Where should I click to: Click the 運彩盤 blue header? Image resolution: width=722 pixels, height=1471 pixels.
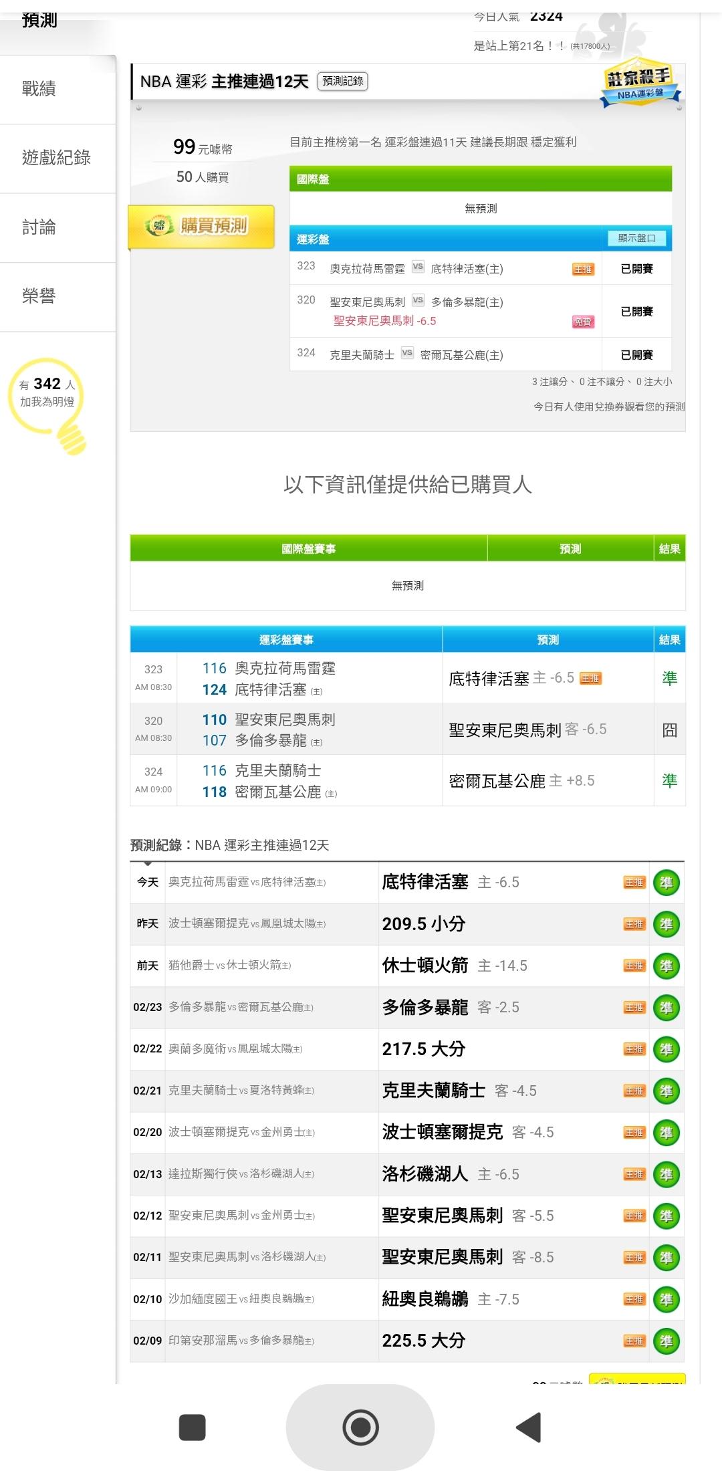coord(481,239)
